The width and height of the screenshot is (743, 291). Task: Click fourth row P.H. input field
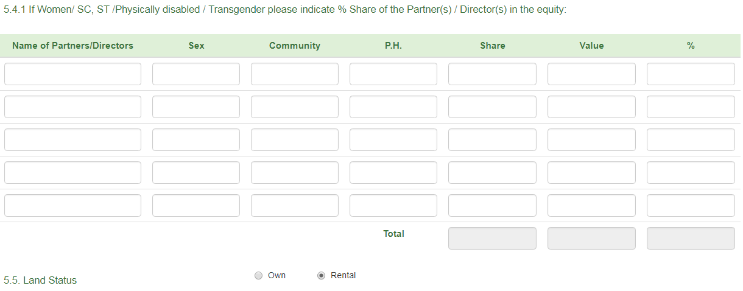coord(393,173)
